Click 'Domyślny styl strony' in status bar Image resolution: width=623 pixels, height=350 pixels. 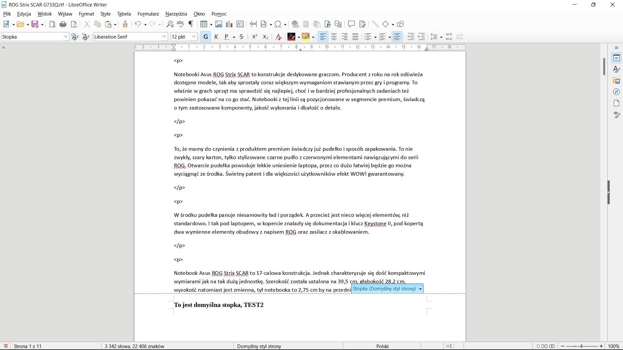(259, 346)
